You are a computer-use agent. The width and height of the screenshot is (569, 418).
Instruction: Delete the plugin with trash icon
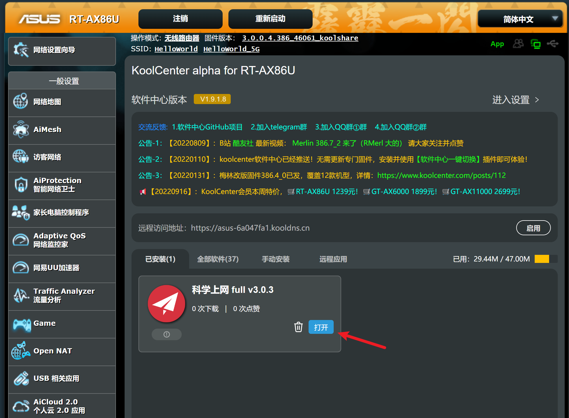298,327
